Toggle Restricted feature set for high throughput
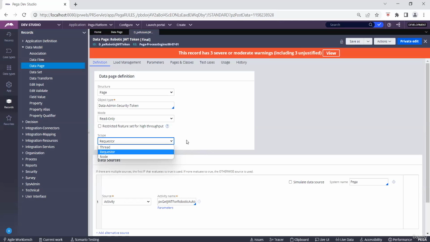 point(99,126)
